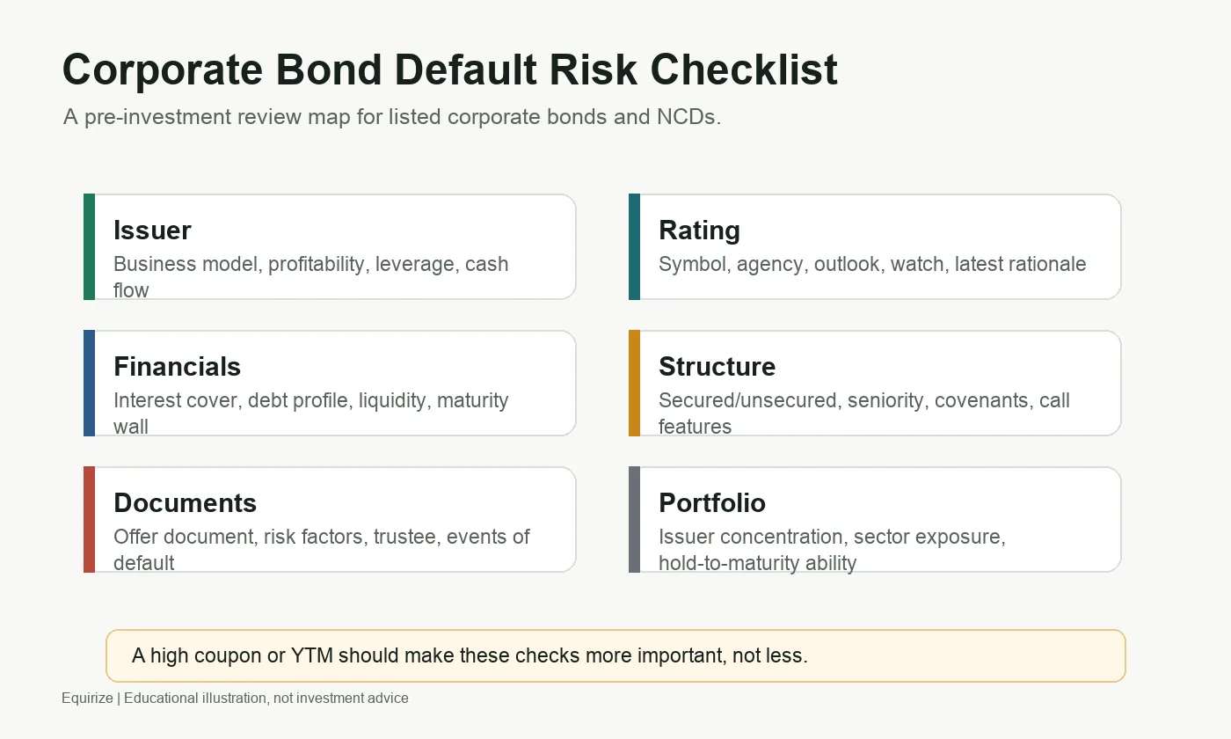
Task: Click the green accent bar on the Issuer card
Action: [x=89, y=247]
